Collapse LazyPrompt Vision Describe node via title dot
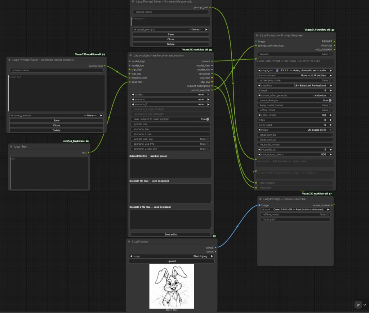The height and width of the screenshot is (313, 369). point(260,199)
